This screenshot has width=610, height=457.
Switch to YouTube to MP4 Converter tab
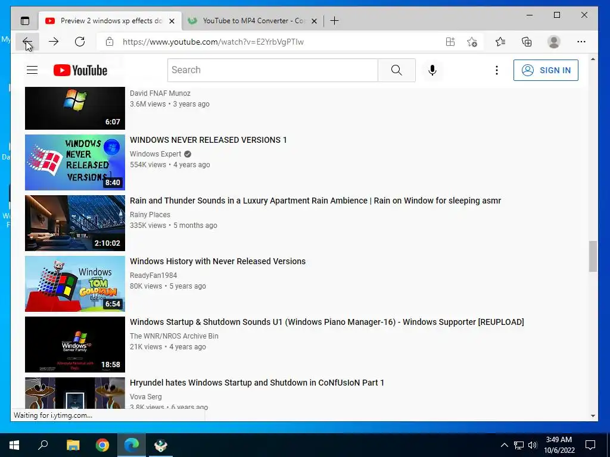point(253,21)
